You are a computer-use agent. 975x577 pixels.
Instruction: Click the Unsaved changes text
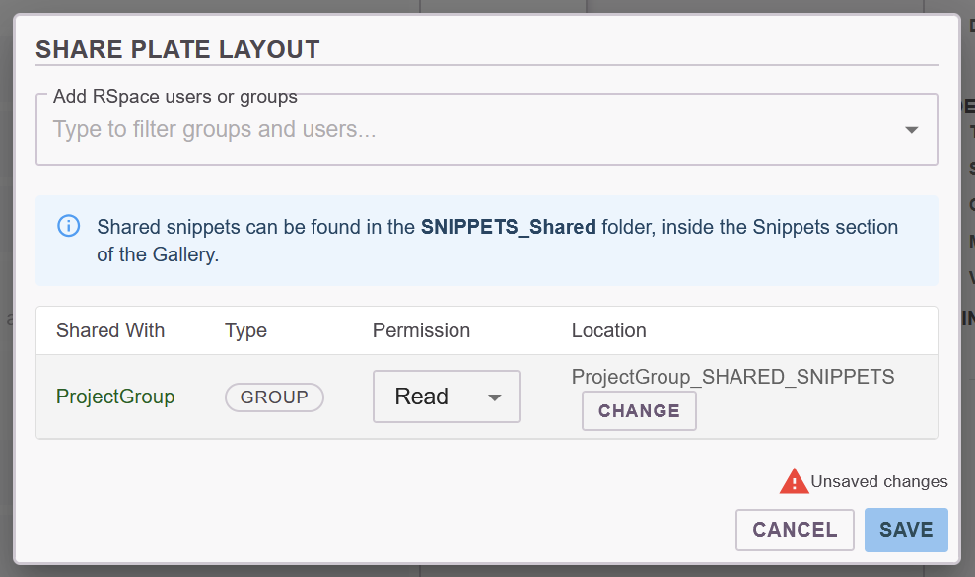tap(878, 481)
